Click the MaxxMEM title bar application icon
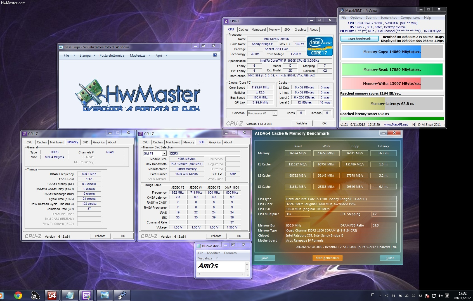Viewport: 473px width, 301px height. click(x=342, y=11)
